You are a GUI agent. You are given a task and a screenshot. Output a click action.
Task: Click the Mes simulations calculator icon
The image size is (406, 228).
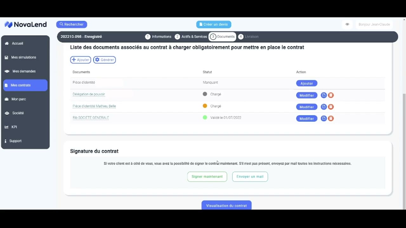pos(6,57)
